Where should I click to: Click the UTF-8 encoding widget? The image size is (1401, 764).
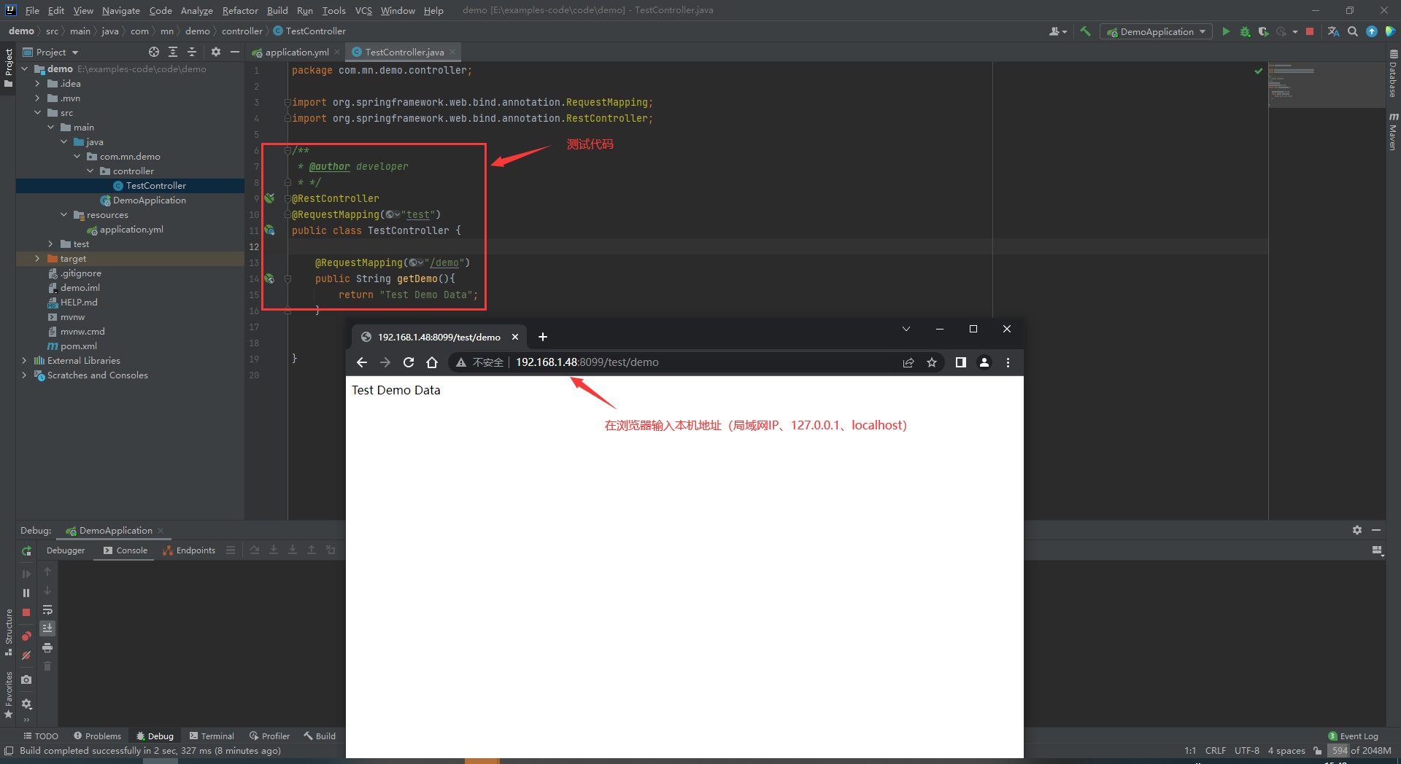(1247, 751)
